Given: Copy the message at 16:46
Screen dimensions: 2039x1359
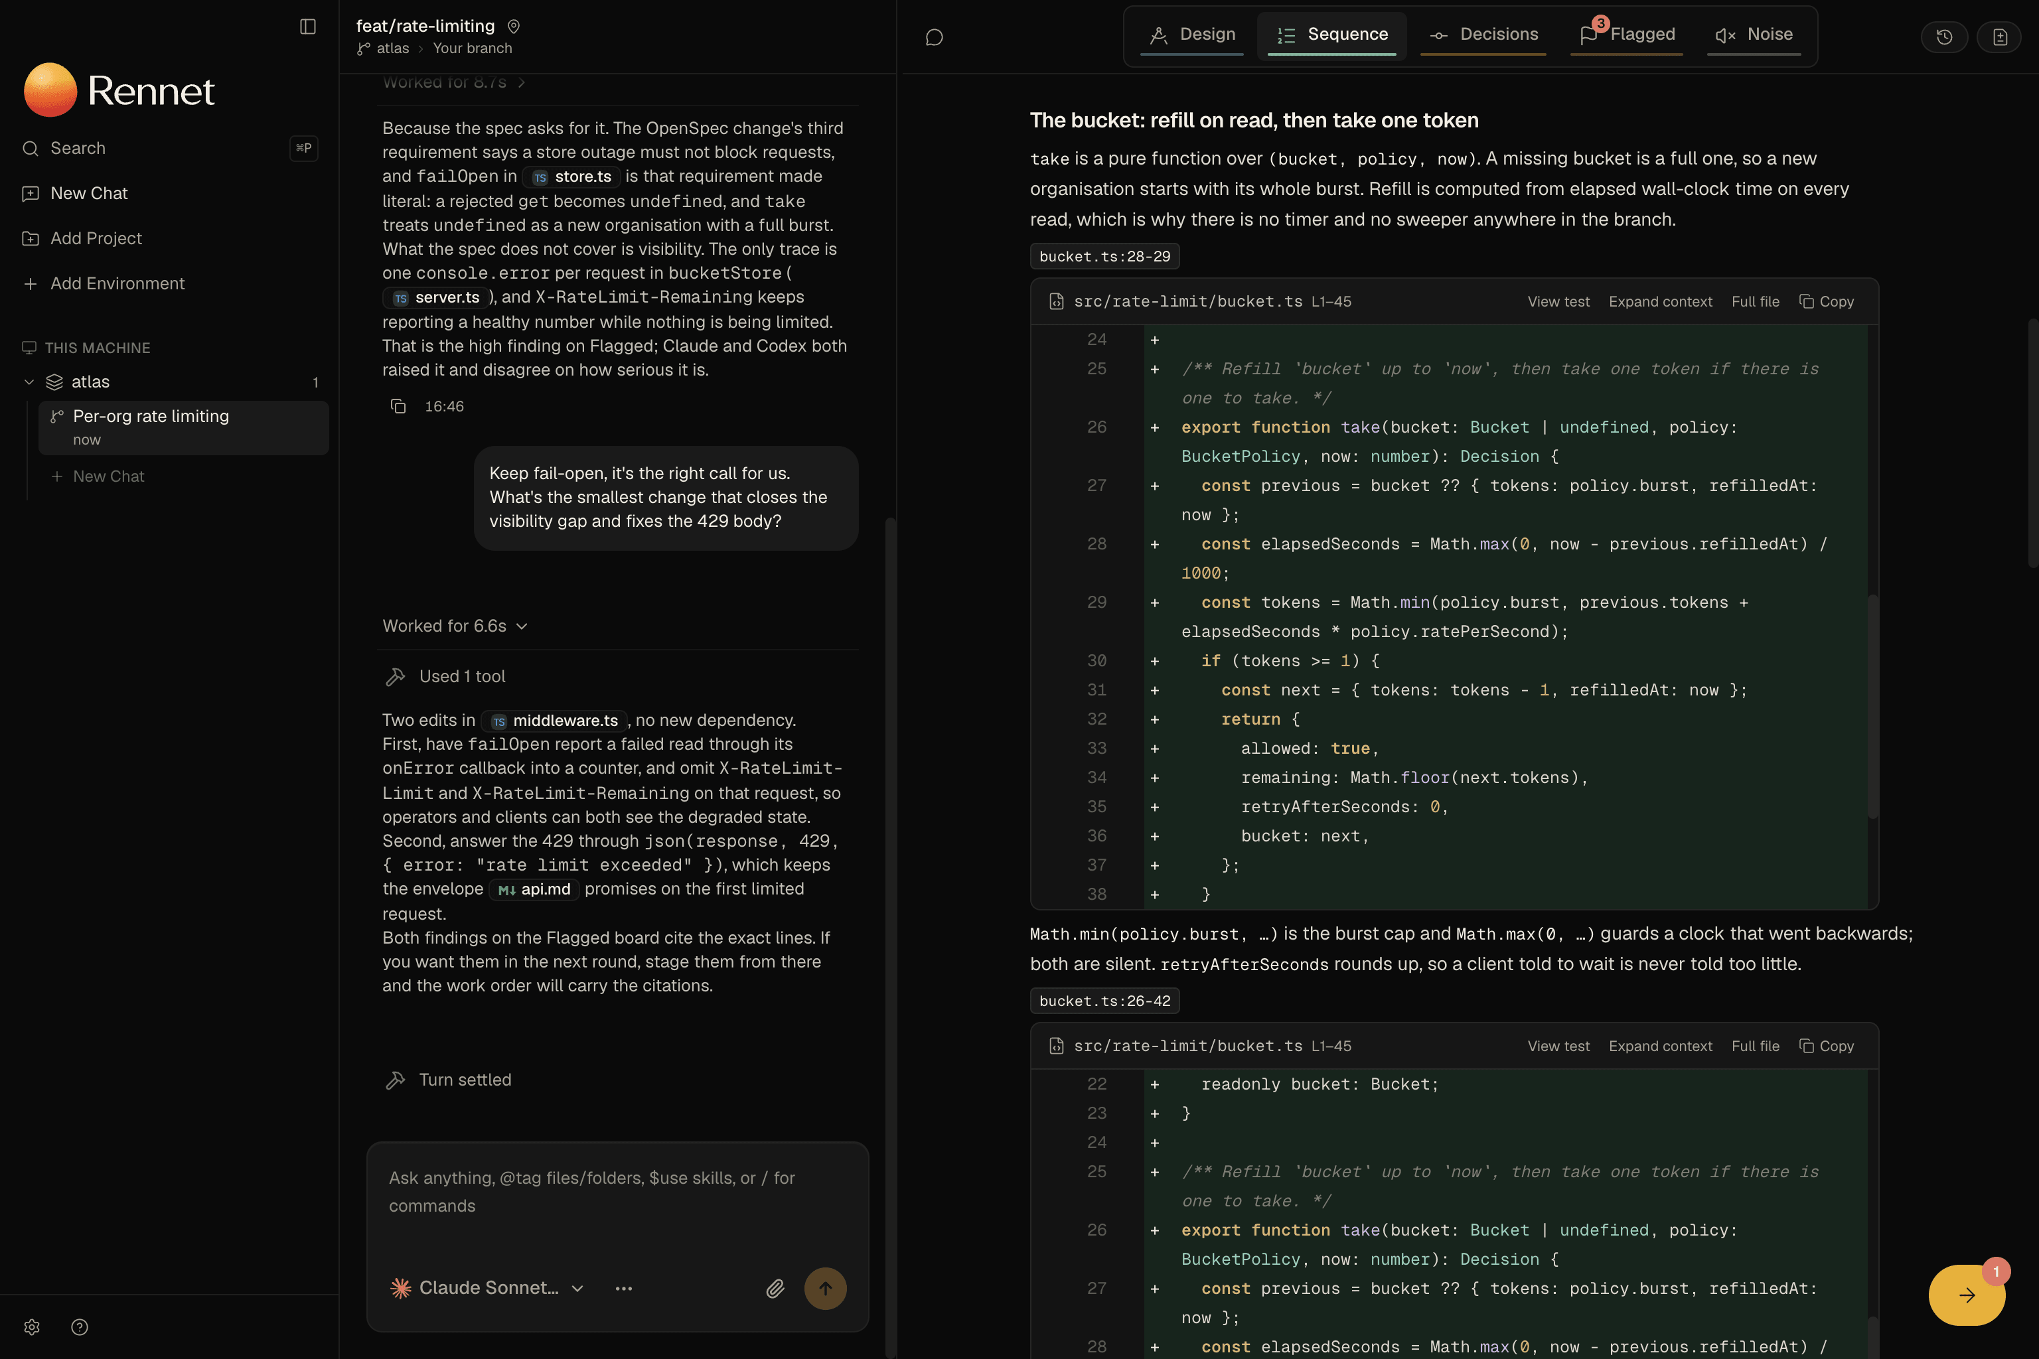Looking at the screenshot, I should click(398, 407).
